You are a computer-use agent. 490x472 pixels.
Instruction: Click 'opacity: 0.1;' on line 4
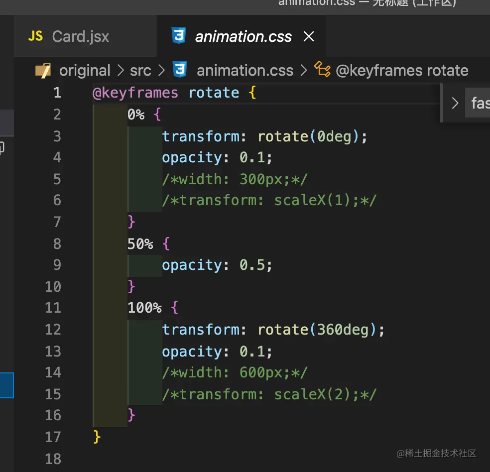click(217, 158)
